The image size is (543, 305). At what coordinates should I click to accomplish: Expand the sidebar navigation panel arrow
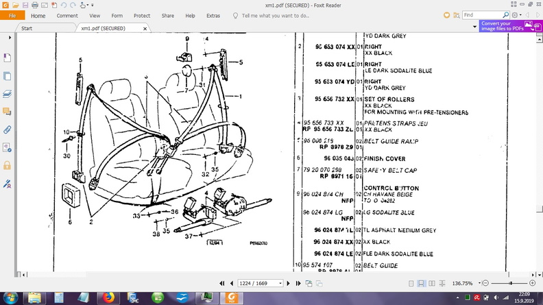(8, 38)
